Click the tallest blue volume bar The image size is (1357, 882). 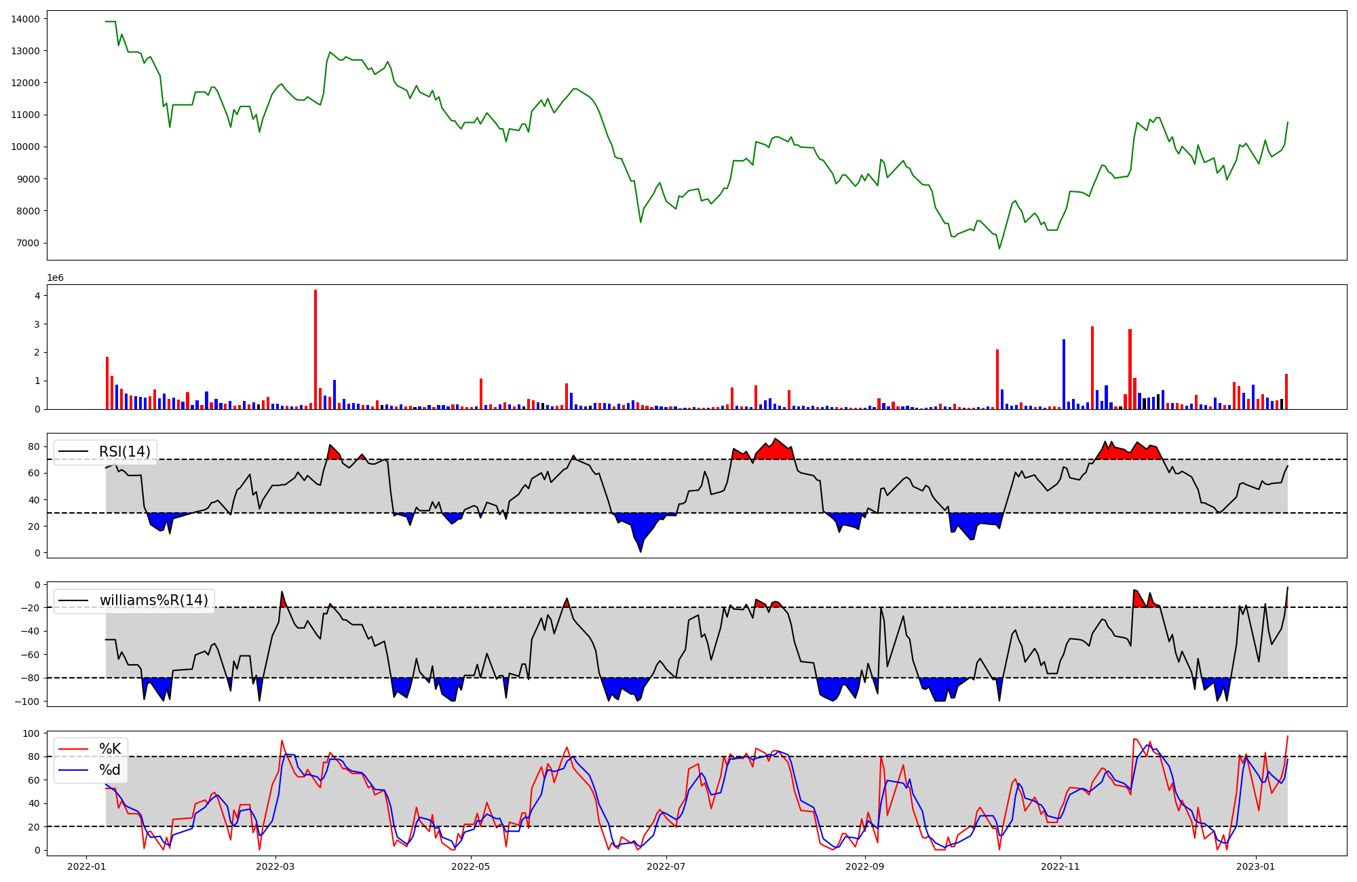point(1064,373)
